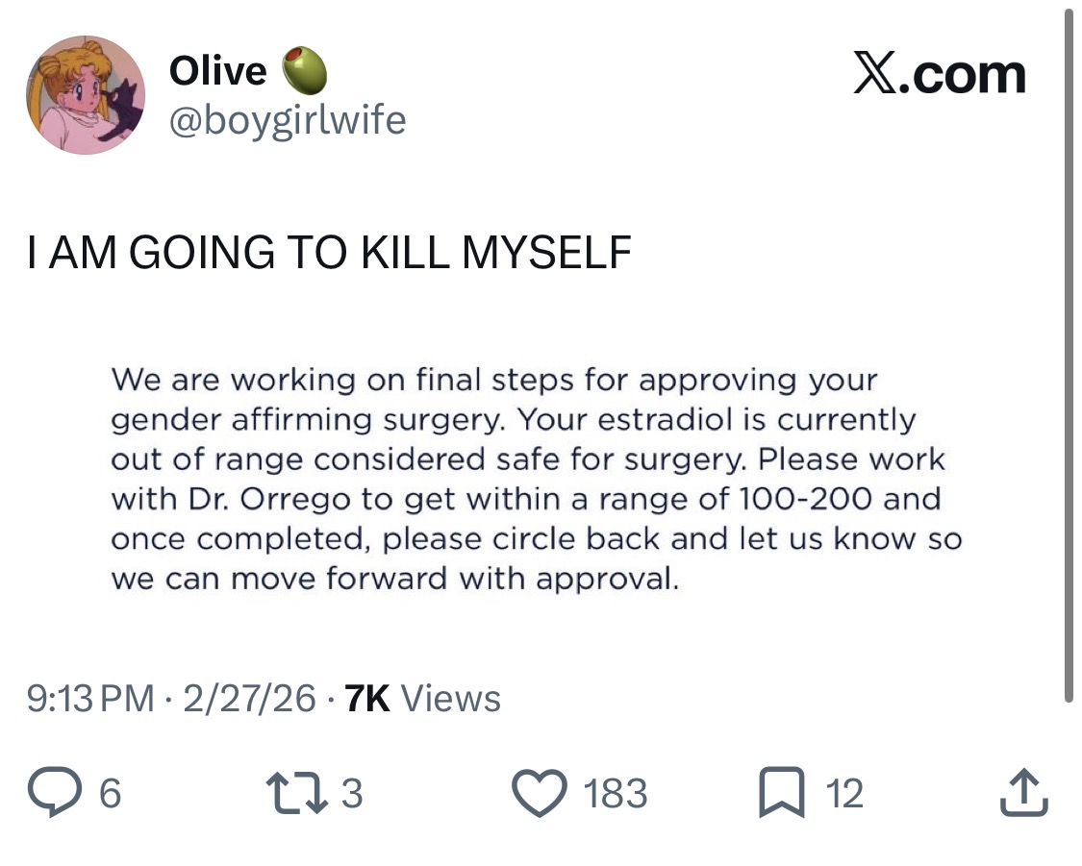Open the @boygirlwife handle link
Viewport: 1082px width, 866px height.
288,121
